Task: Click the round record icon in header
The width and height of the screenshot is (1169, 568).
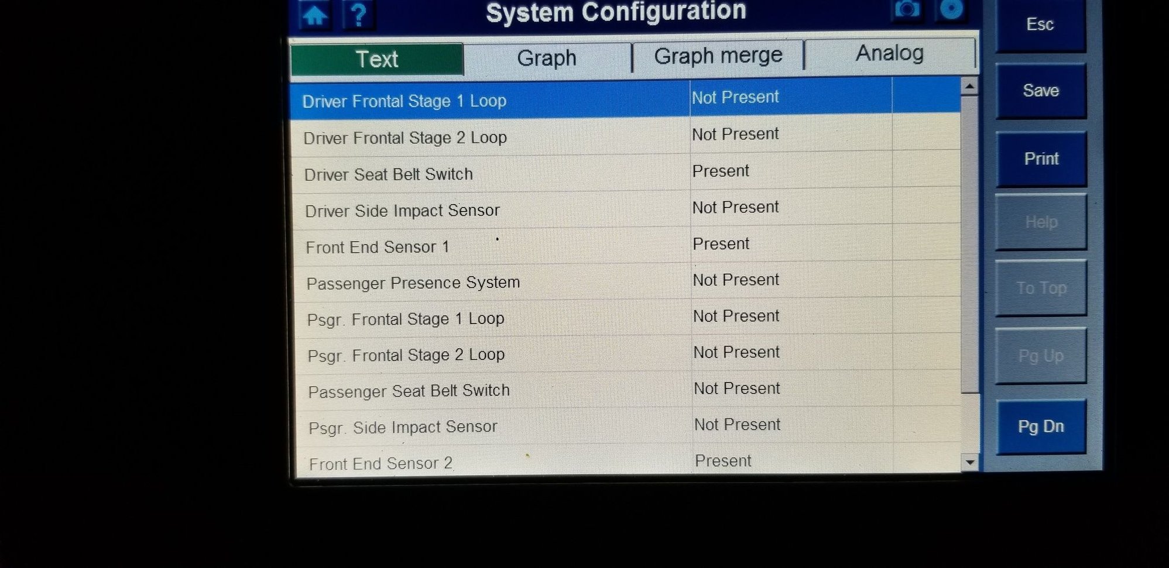Action: click(x=951, y=9)
